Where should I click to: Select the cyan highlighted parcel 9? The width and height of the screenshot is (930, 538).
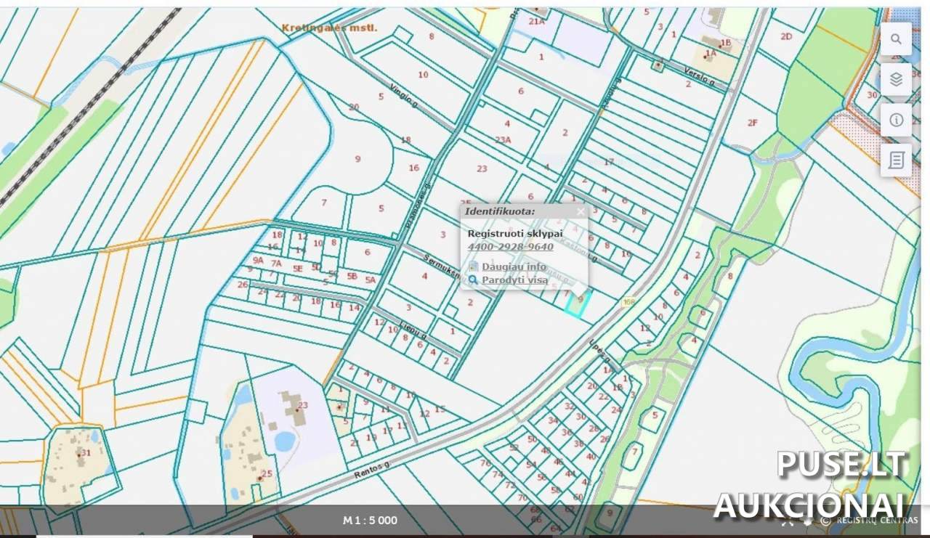(576, 306)
